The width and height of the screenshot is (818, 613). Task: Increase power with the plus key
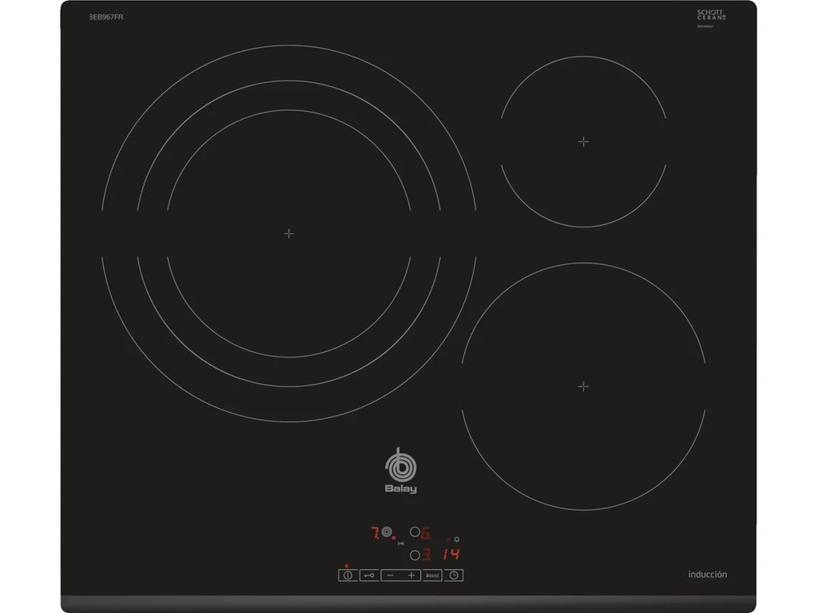pyautogui.click(x=411, y=575)
